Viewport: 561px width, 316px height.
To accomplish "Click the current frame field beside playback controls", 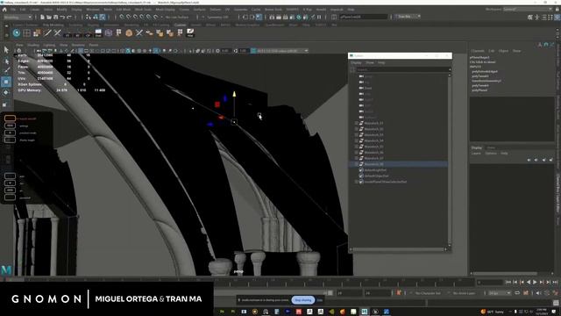I will pyautogui.click(x=489, y=283).
